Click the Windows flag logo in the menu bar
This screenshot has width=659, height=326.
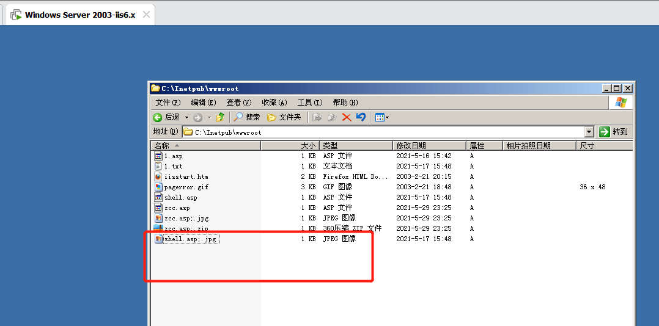click(620, 103)
